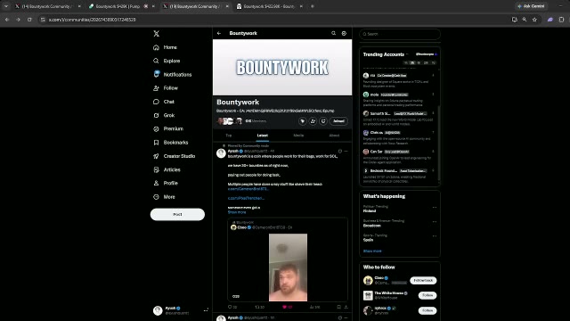Open the x.com/CameronBret link in post
Viewport: 570px width, 321px height.
point(248,189)
